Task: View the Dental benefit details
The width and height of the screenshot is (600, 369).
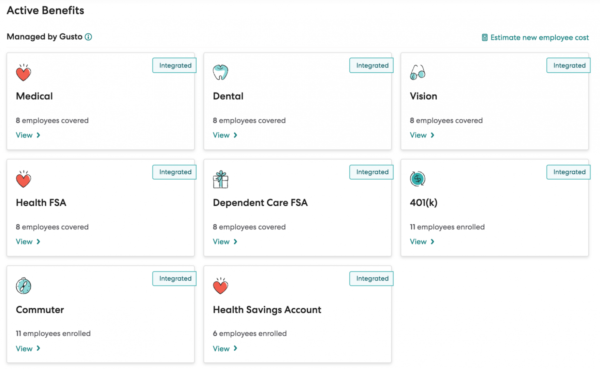Action: 225,135
